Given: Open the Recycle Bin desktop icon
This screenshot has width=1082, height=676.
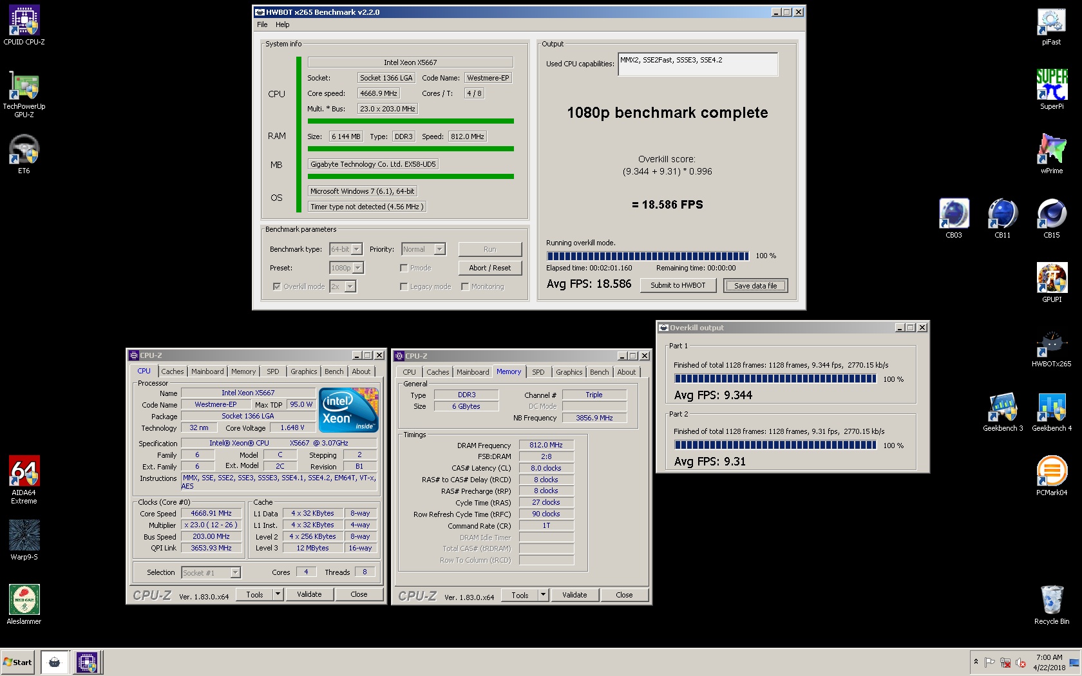Looking at the screenshot, I should 1052,605.
